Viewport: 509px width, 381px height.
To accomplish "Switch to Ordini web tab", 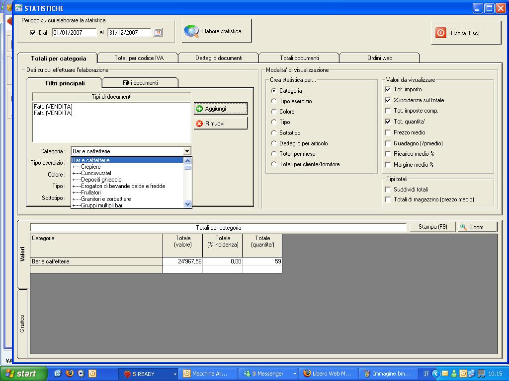I will coord(380,58).
